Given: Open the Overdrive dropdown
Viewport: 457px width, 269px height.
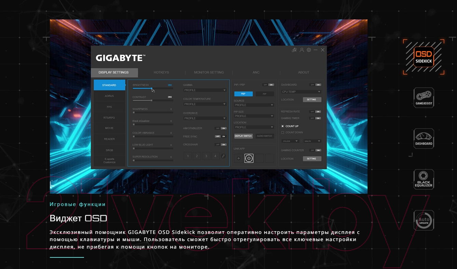Looking at the screenshot, I should click(x=205, y=118).
